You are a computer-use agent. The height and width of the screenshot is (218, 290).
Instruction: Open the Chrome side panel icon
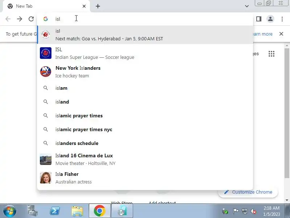point(259,19)
